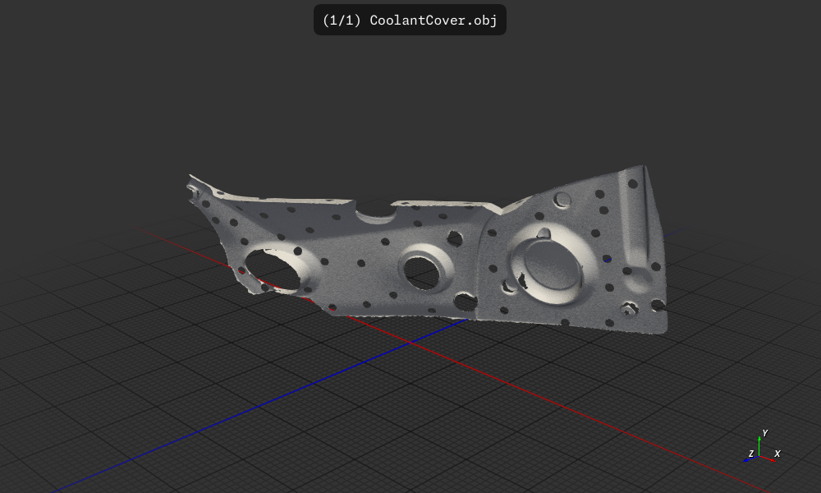Click the red X axis line on grid

pyautogui.click(x=657, y=443)
